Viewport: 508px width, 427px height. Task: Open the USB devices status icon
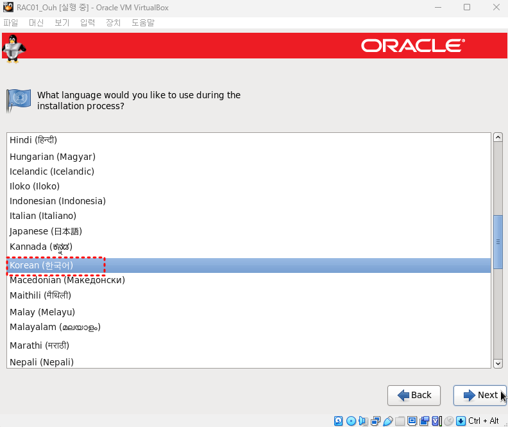click(388, 421)
